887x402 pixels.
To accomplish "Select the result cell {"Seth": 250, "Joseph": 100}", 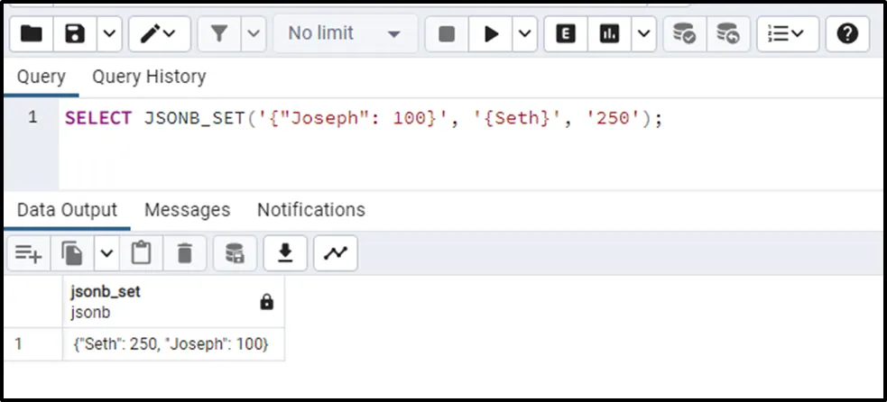I will pos(173,343).
